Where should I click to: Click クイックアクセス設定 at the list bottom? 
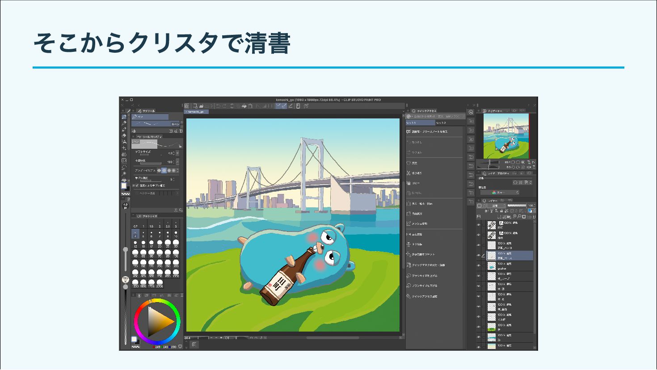point(424,296)
